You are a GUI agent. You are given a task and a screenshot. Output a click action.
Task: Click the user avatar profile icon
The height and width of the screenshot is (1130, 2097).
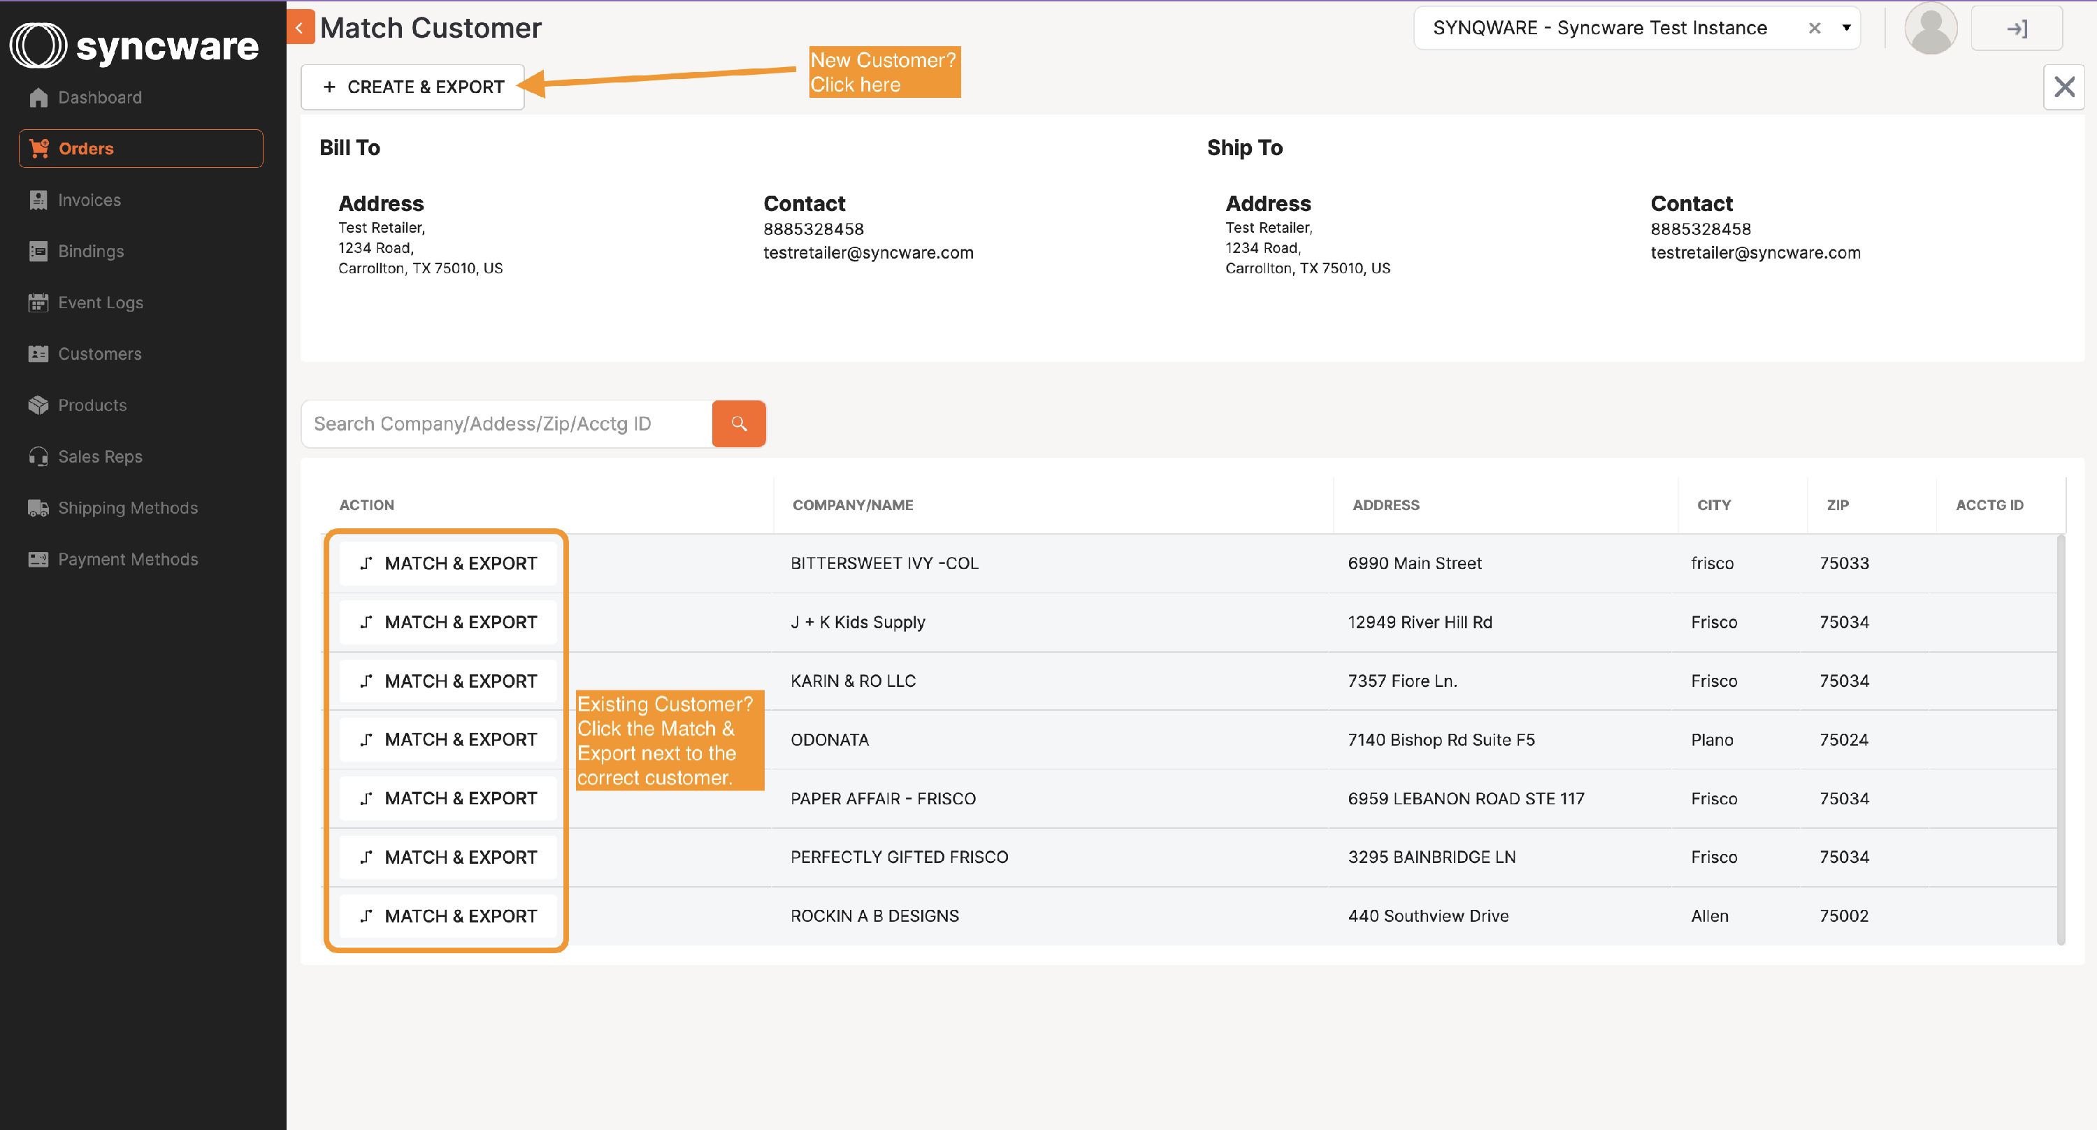tap(1930, 29)
